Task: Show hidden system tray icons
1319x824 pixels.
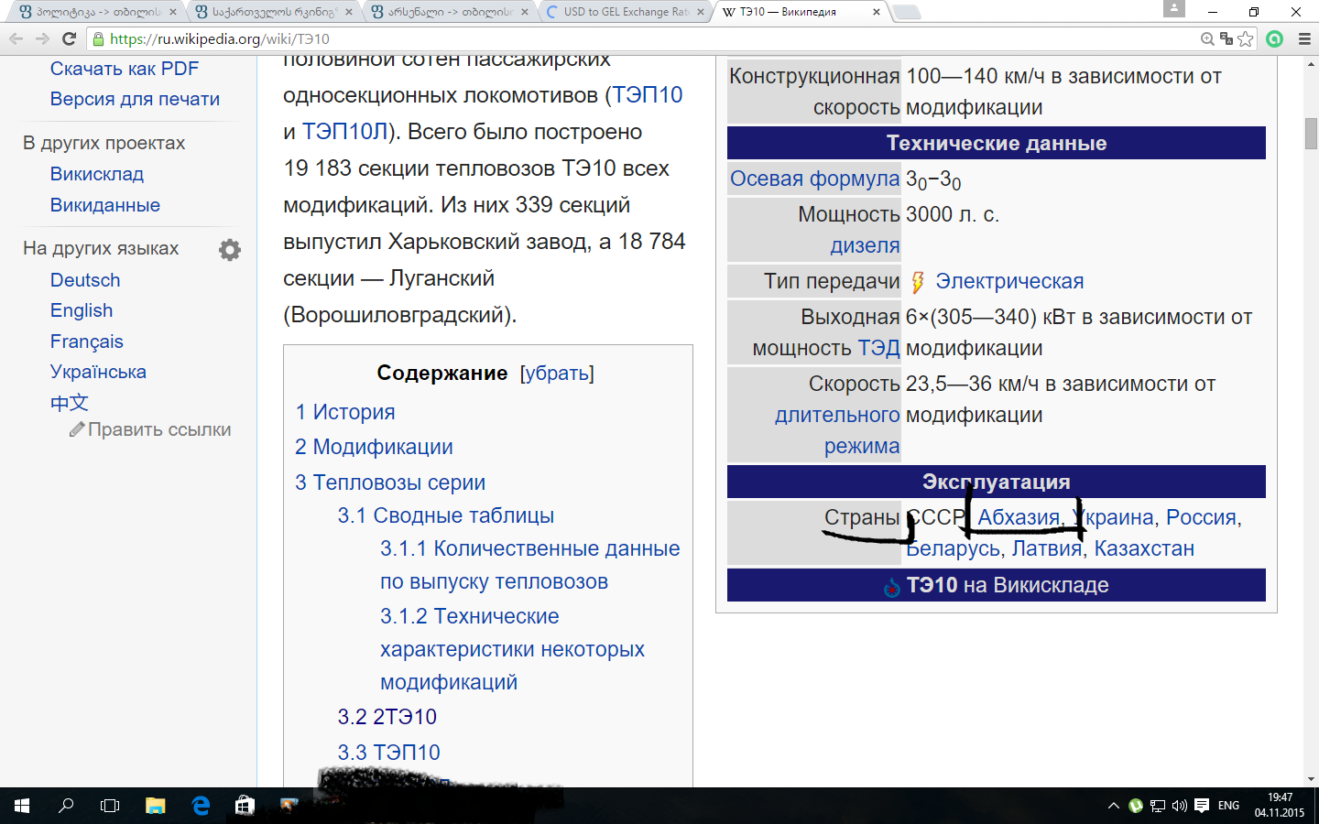Action: pos(1114,806)
